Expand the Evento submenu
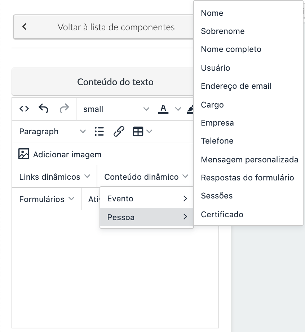 point(147,198)
